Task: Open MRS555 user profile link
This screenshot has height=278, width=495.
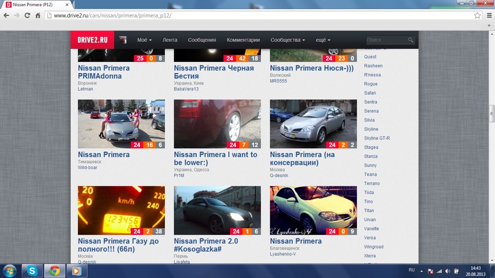Action: tap(278, 81)
